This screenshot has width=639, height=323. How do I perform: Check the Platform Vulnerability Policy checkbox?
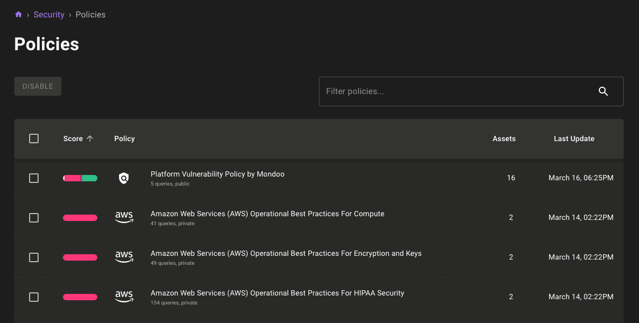click(x=34, y=178)
